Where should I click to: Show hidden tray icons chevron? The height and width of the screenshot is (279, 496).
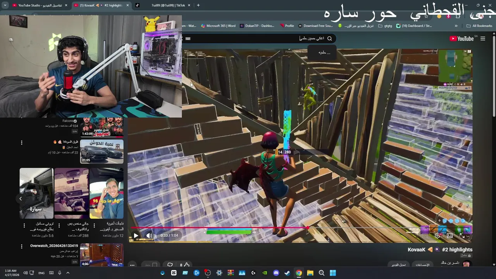point(68,273)
